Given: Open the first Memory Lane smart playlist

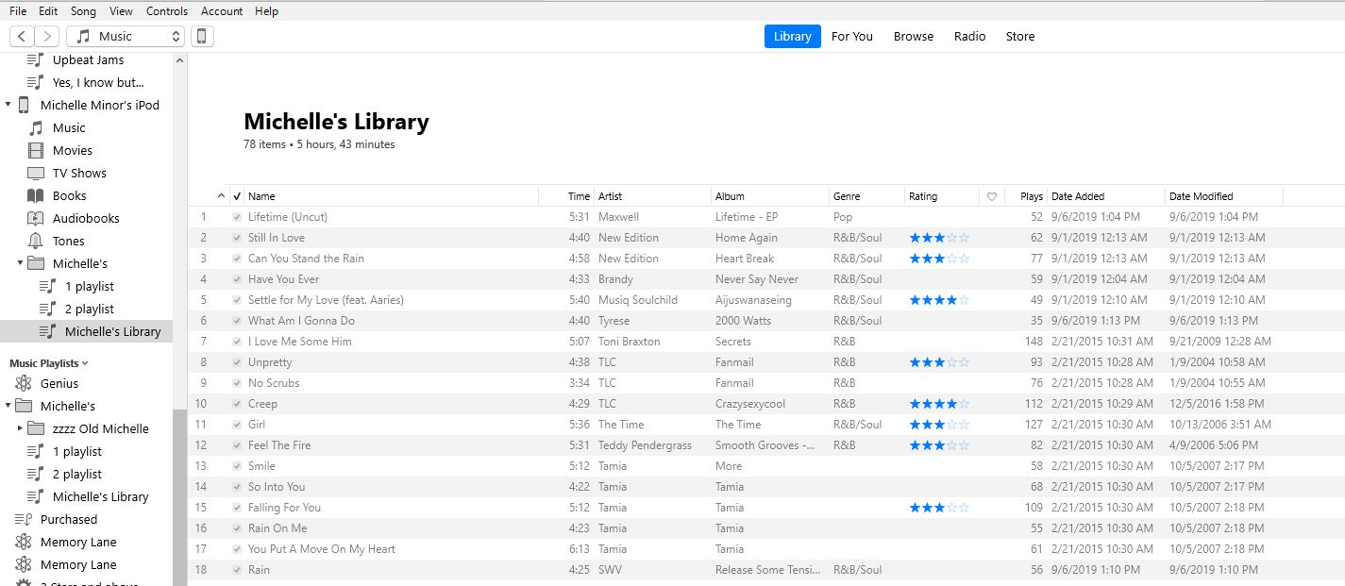Looking at the screenshot, I should coord(78,542).
